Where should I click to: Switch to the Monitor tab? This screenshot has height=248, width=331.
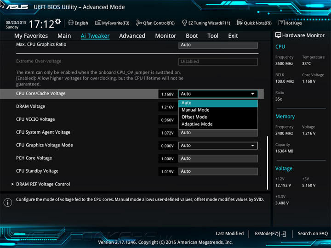click(x=165, y=36)
